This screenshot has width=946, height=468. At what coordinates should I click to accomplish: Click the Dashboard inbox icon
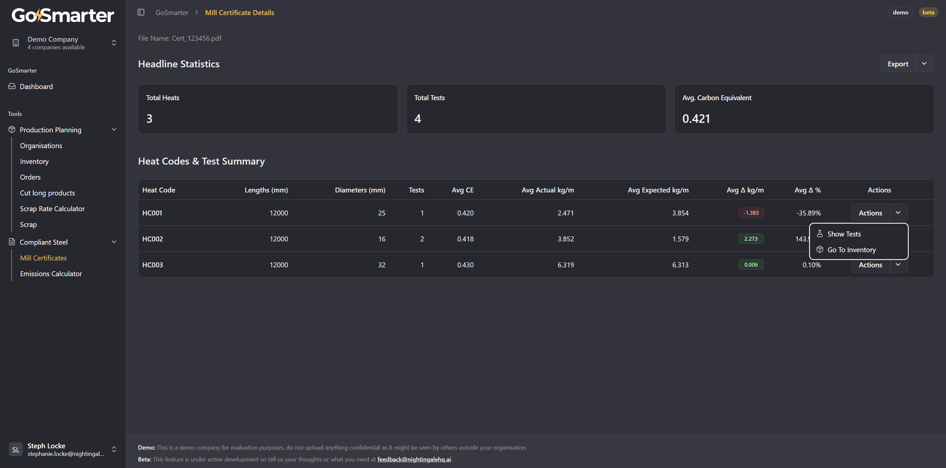coord(12,86)
